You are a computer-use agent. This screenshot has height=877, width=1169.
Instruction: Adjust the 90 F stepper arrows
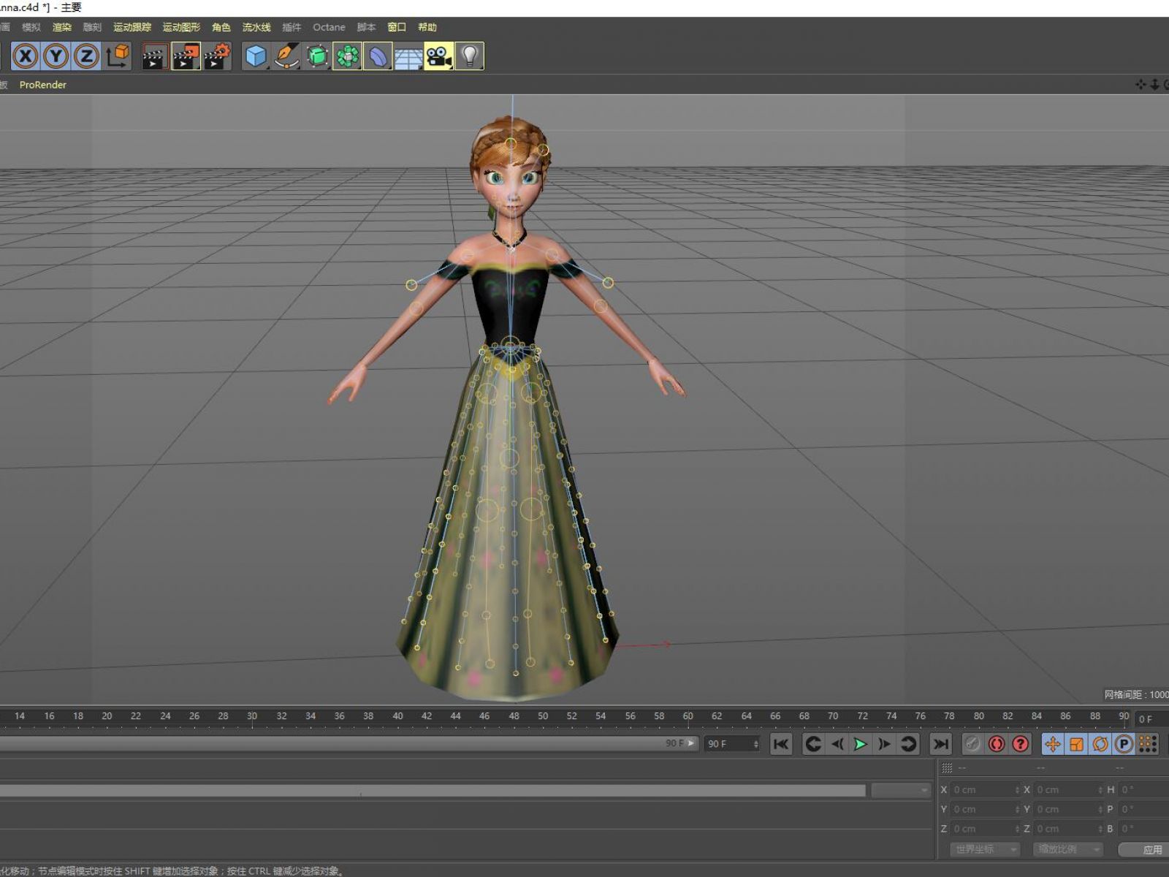756,744
